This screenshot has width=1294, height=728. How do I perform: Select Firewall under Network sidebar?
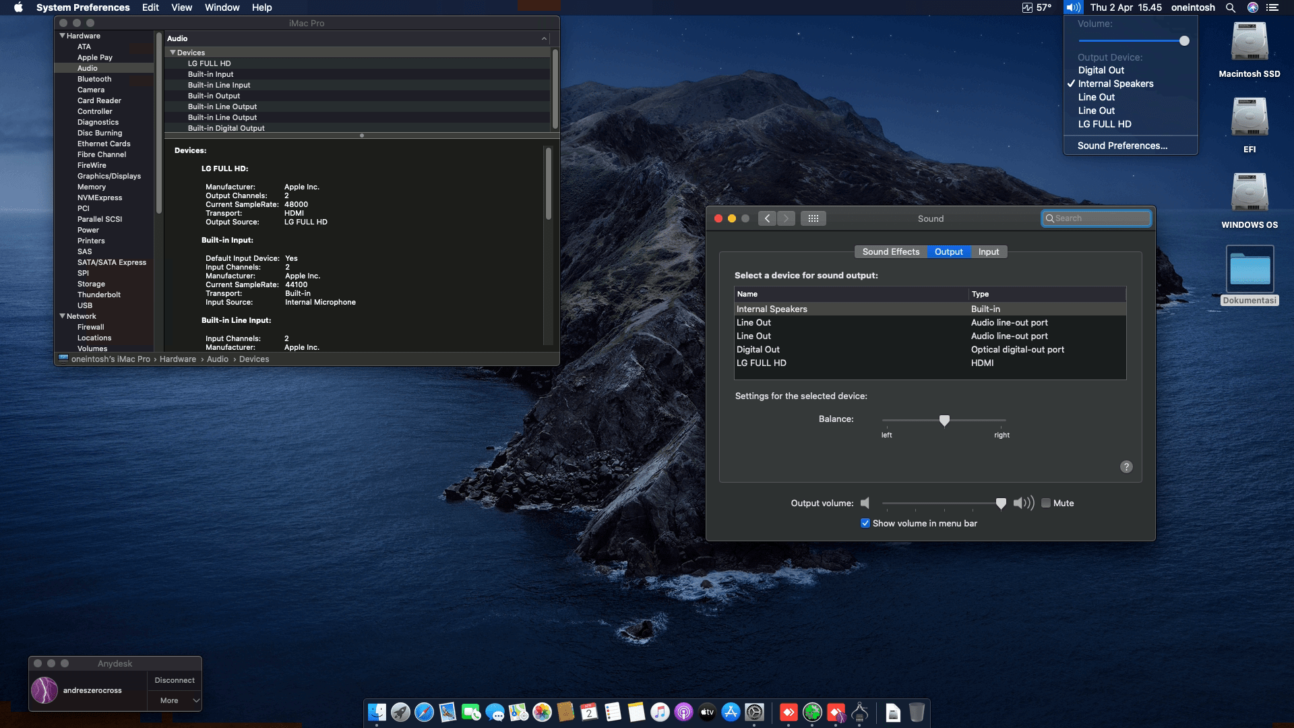pyautogui.click(x=90, y=327)
